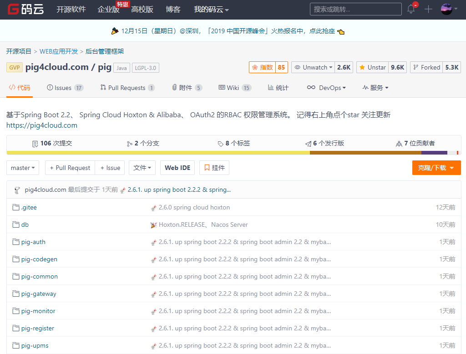This screenshot has width=466, height=354.
Task: Click the pig-register folder icon
Action: point(16,328)
